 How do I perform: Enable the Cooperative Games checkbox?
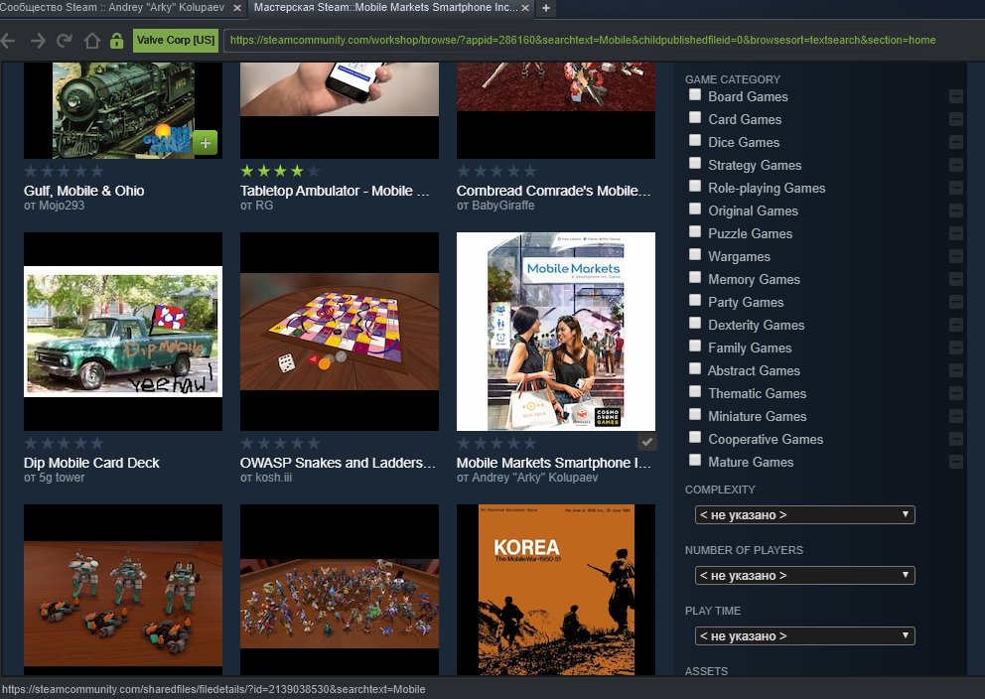click(695, 437)
